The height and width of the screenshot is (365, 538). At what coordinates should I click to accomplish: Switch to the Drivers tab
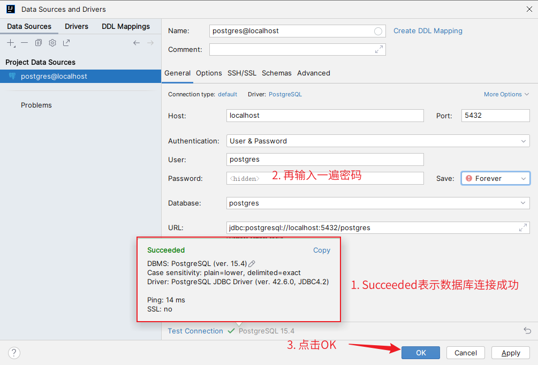click(x=77, y=26)
